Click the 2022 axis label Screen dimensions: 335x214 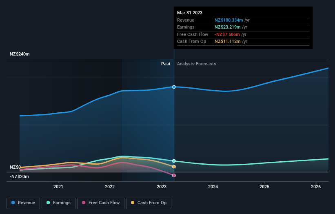tap(110, 187)
